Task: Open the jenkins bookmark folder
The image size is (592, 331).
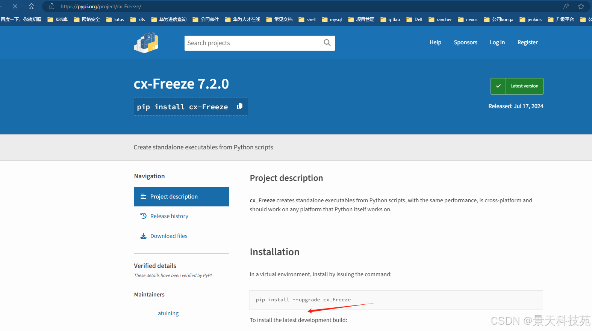Action: click(x=530, y=20)
